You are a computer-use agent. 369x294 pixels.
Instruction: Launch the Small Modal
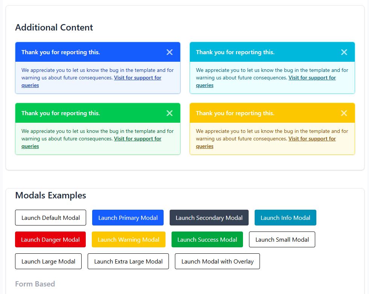[x=282, y=239]
